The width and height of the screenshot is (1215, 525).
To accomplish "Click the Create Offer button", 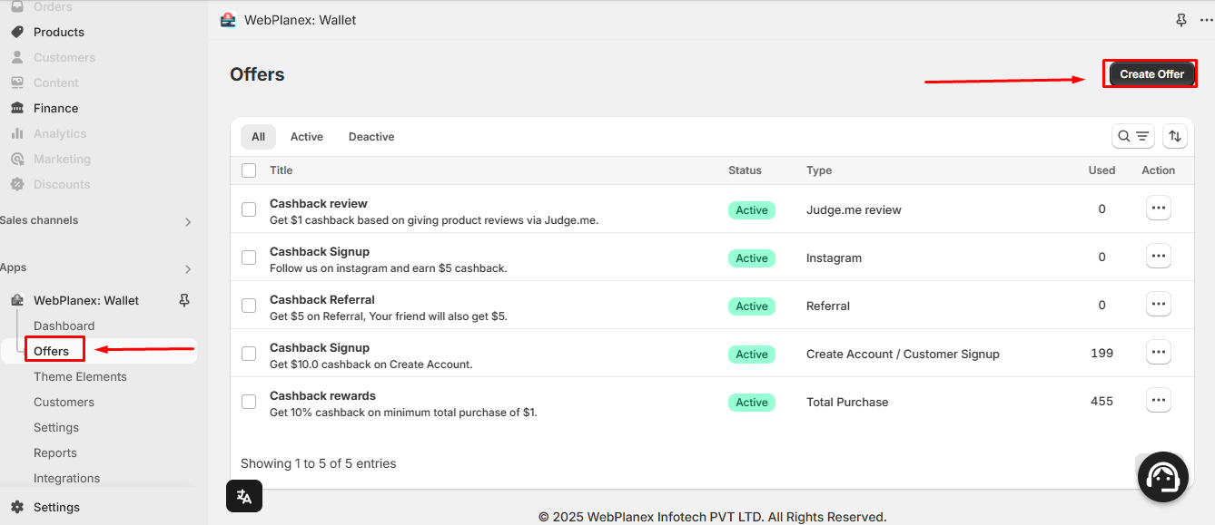I will [x=1150, y=73].
